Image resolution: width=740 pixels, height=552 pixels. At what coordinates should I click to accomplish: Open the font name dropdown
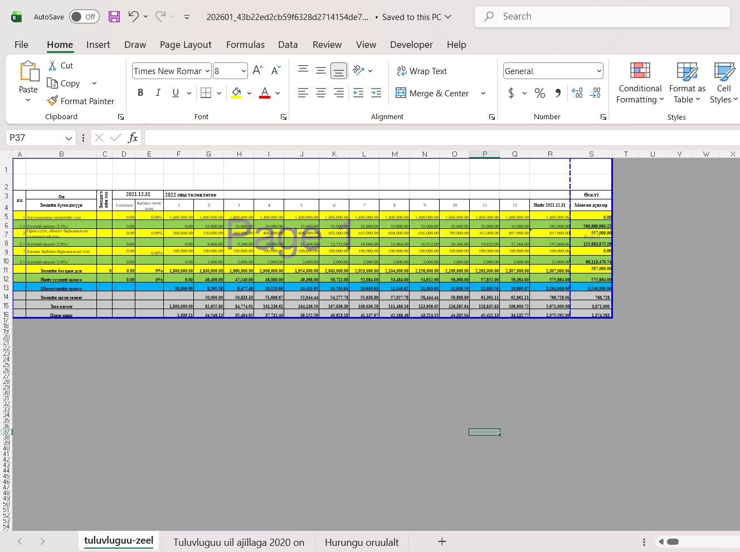pos(207,71)
